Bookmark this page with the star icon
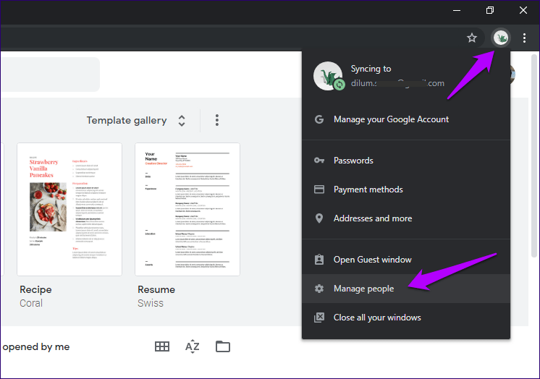 point(472,38)
